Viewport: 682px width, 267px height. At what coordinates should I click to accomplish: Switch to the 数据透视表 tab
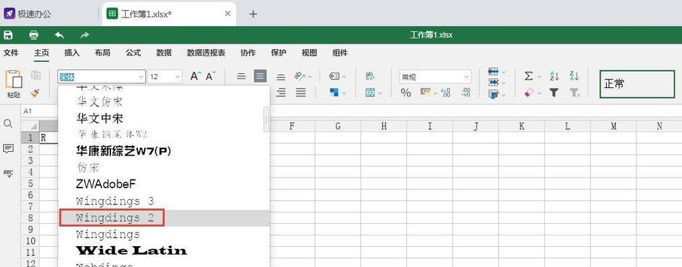(x=206, y=53)
